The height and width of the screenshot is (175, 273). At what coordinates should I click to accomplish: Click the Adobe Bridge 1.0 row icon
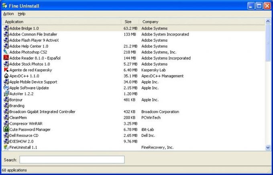pos(6,28)
